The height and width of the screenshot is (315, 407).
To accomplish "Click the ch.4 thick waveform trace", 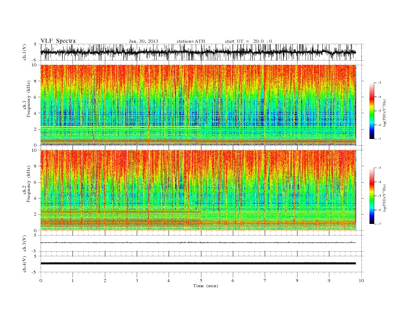I will [198, 264].
